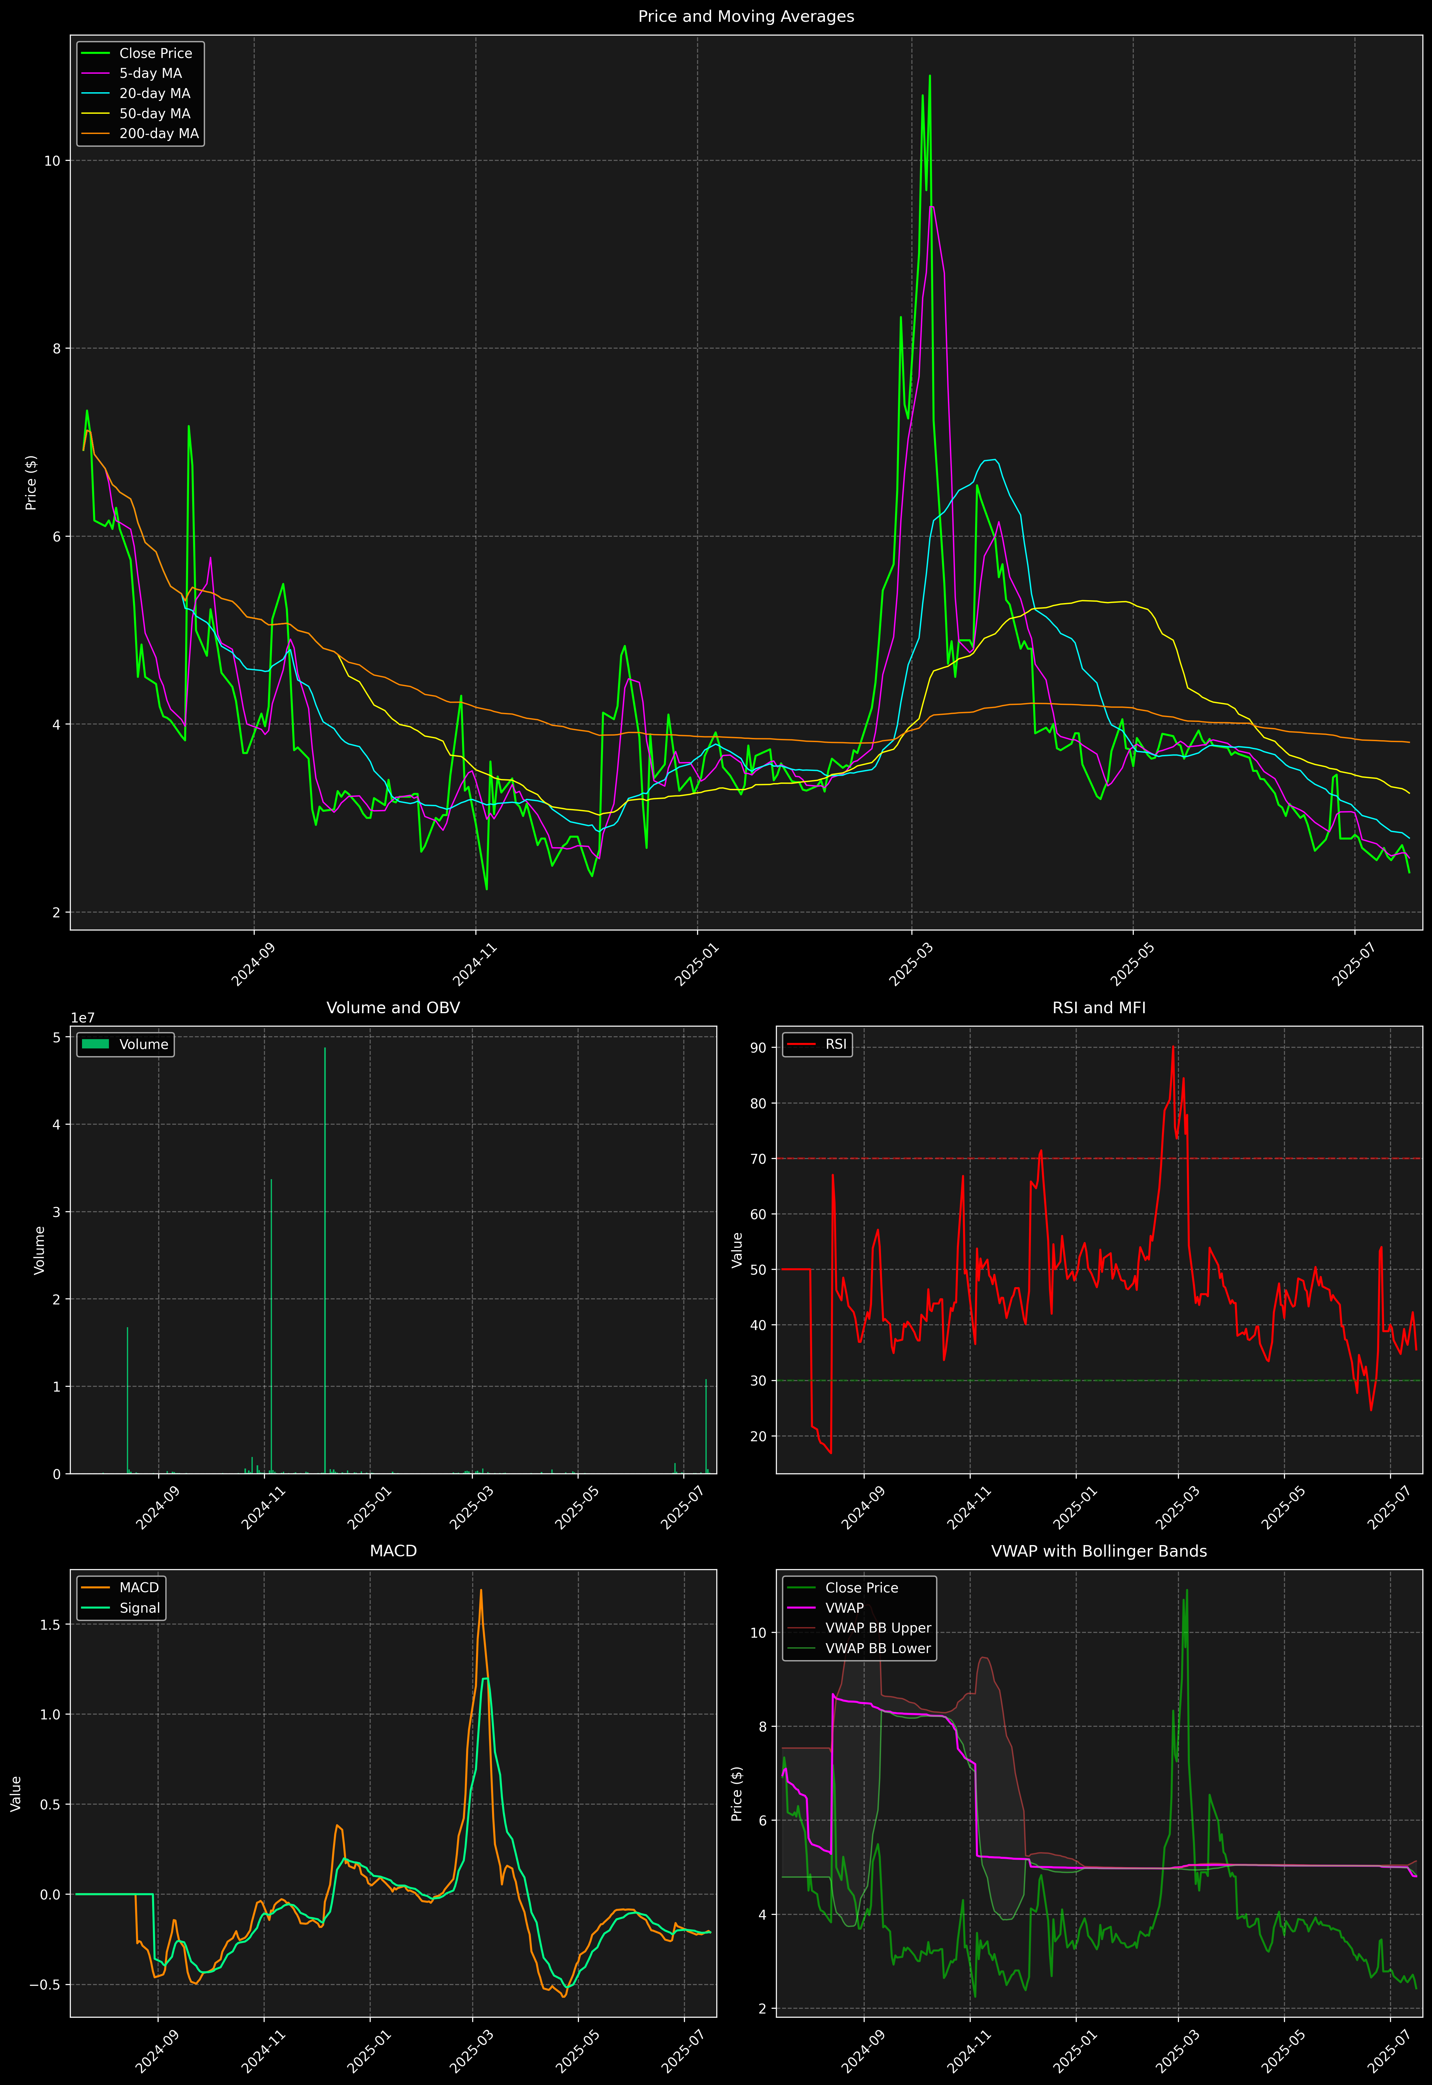
Task: Click the 'RSI and MFI' chart title
Action: pos(1099,1007)
